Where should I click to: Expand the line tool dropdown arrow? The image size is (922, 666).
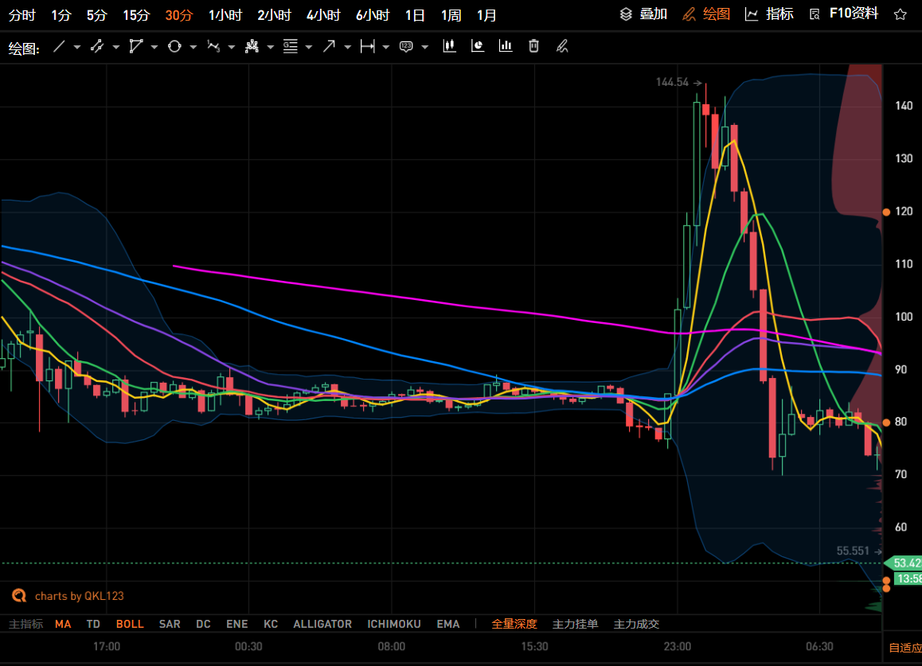point(77,47)
